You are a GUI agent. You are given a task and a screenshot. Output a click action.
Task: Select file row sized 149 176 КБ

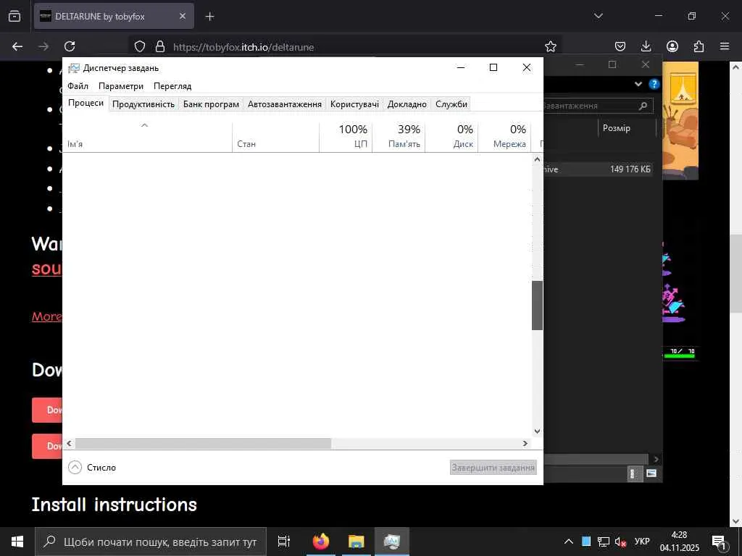[598, 169]
